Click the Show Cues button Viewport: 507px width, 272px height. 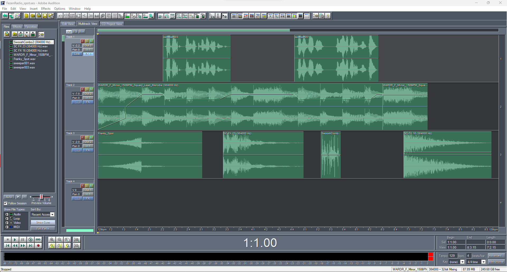43,222
